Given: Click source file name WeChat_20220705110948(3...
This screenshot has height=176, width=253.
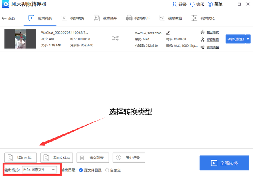Looking at the screenshot, I should (x=64, y=33).
